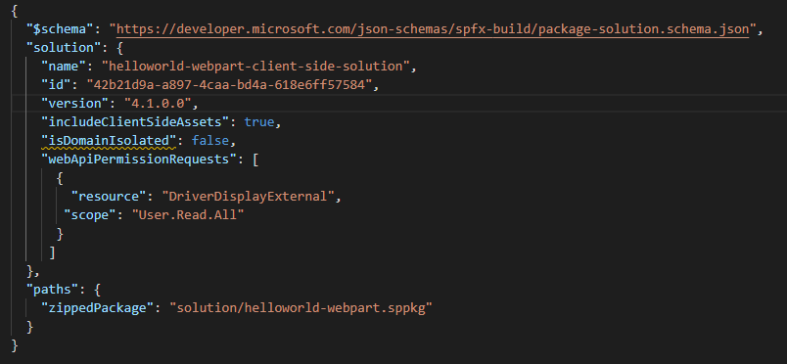Click the "includeClientSideAssets" key
The width and height of the screenshot is (787, 364).
point(135,122)
